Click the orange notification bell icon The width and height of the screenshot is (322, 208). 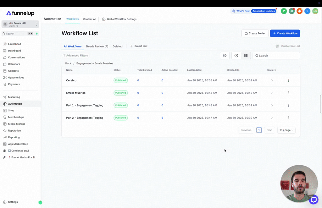[x=299, y=11]
